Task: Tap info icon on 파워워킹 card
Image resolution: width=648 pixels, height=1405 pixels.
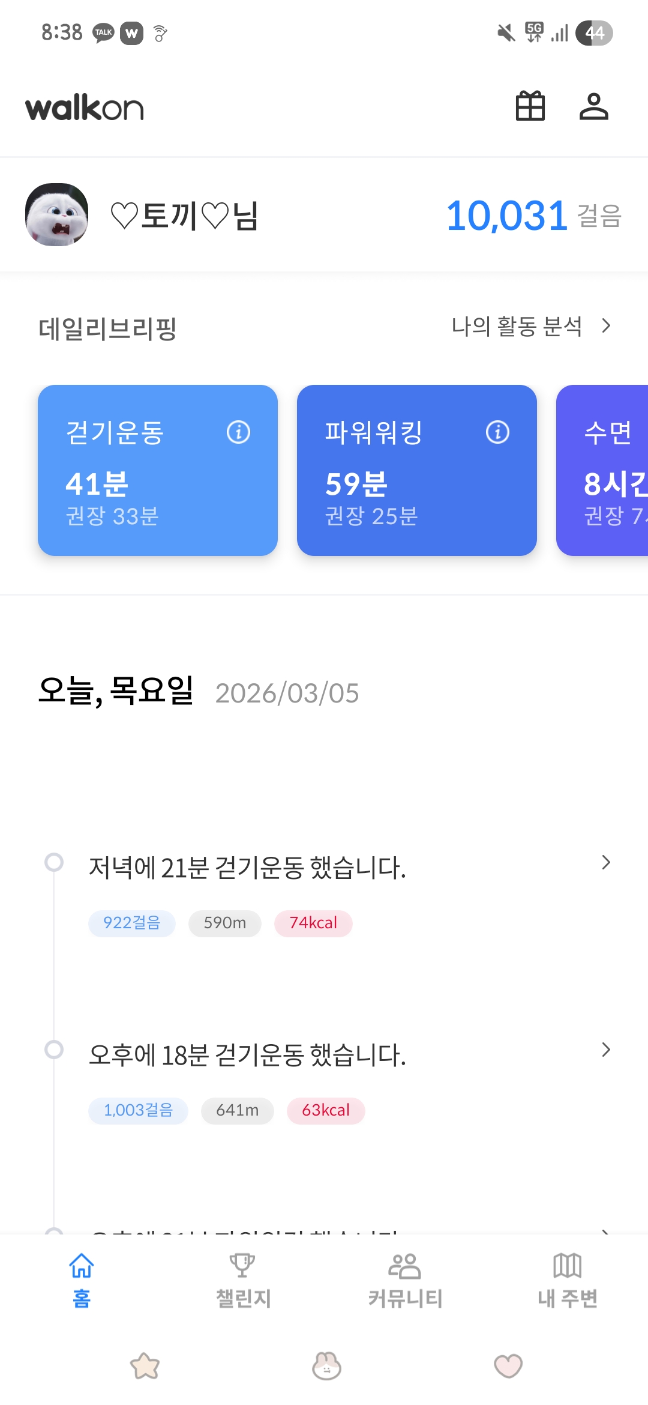Action: click(497, 432)
